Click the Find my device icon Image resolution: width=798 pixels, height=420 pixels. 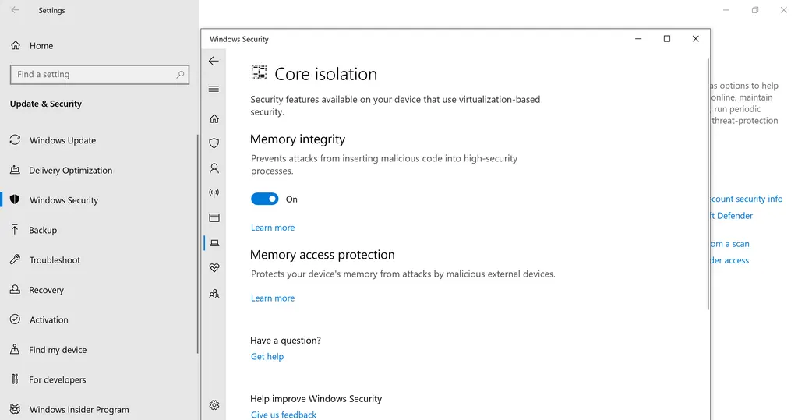[x=16, y=349]
